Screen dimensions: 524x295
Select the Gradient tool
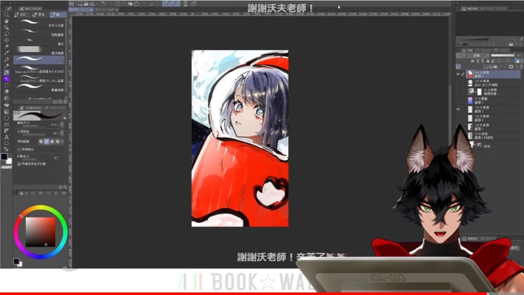[6, 111]
